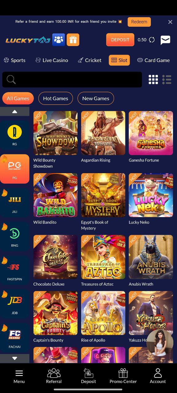Refresh the balance with circular arrows icon
Image resolution: width=177 pixels, height=393 pixels.
coord(152,40)
